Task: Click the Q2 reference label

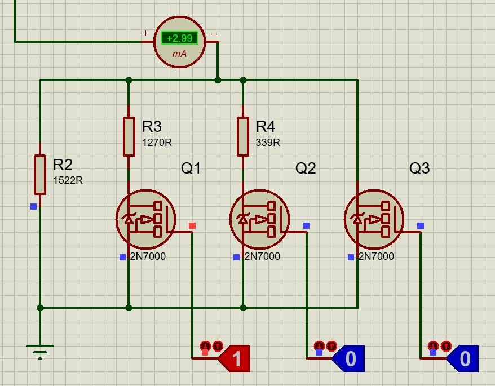Action: click(x=306, y=168)
